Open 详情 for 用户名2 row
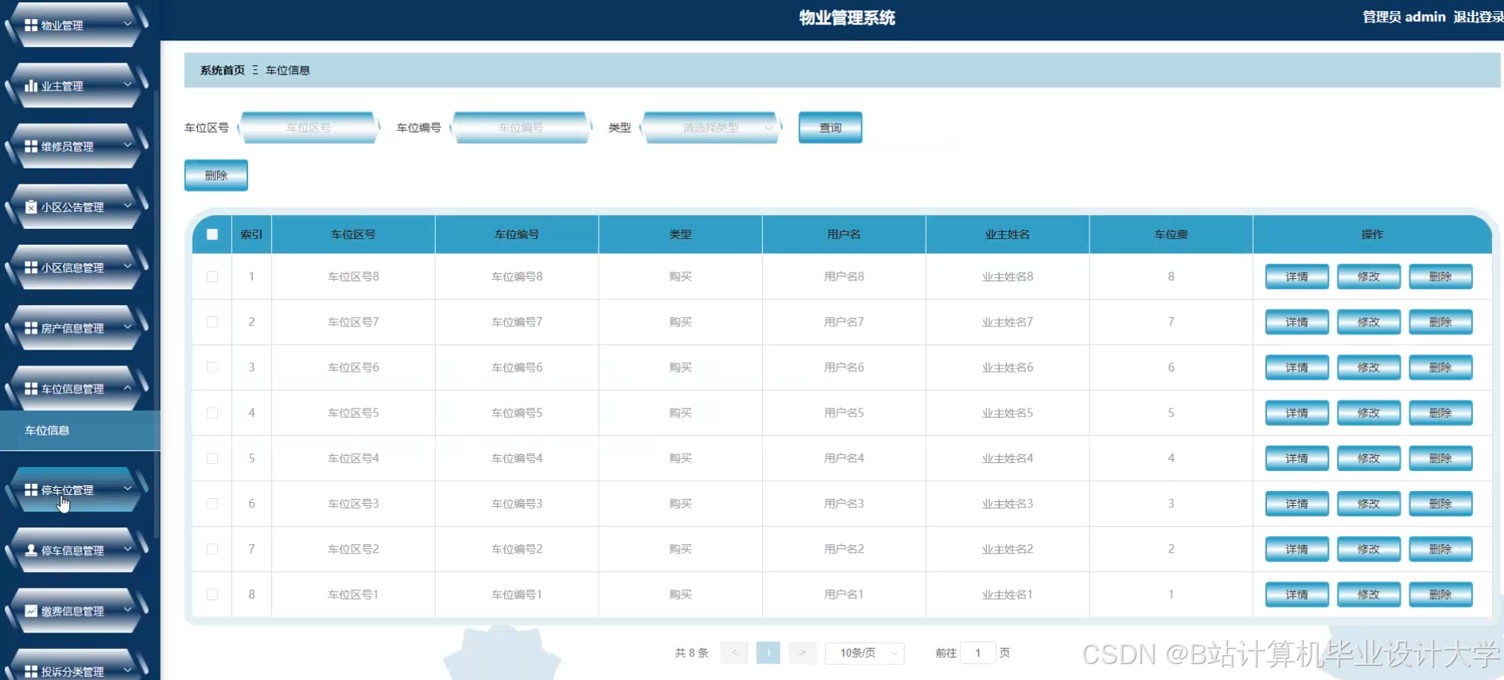This screenshot has width=1504, height=680. click(x=1296, y=549)
